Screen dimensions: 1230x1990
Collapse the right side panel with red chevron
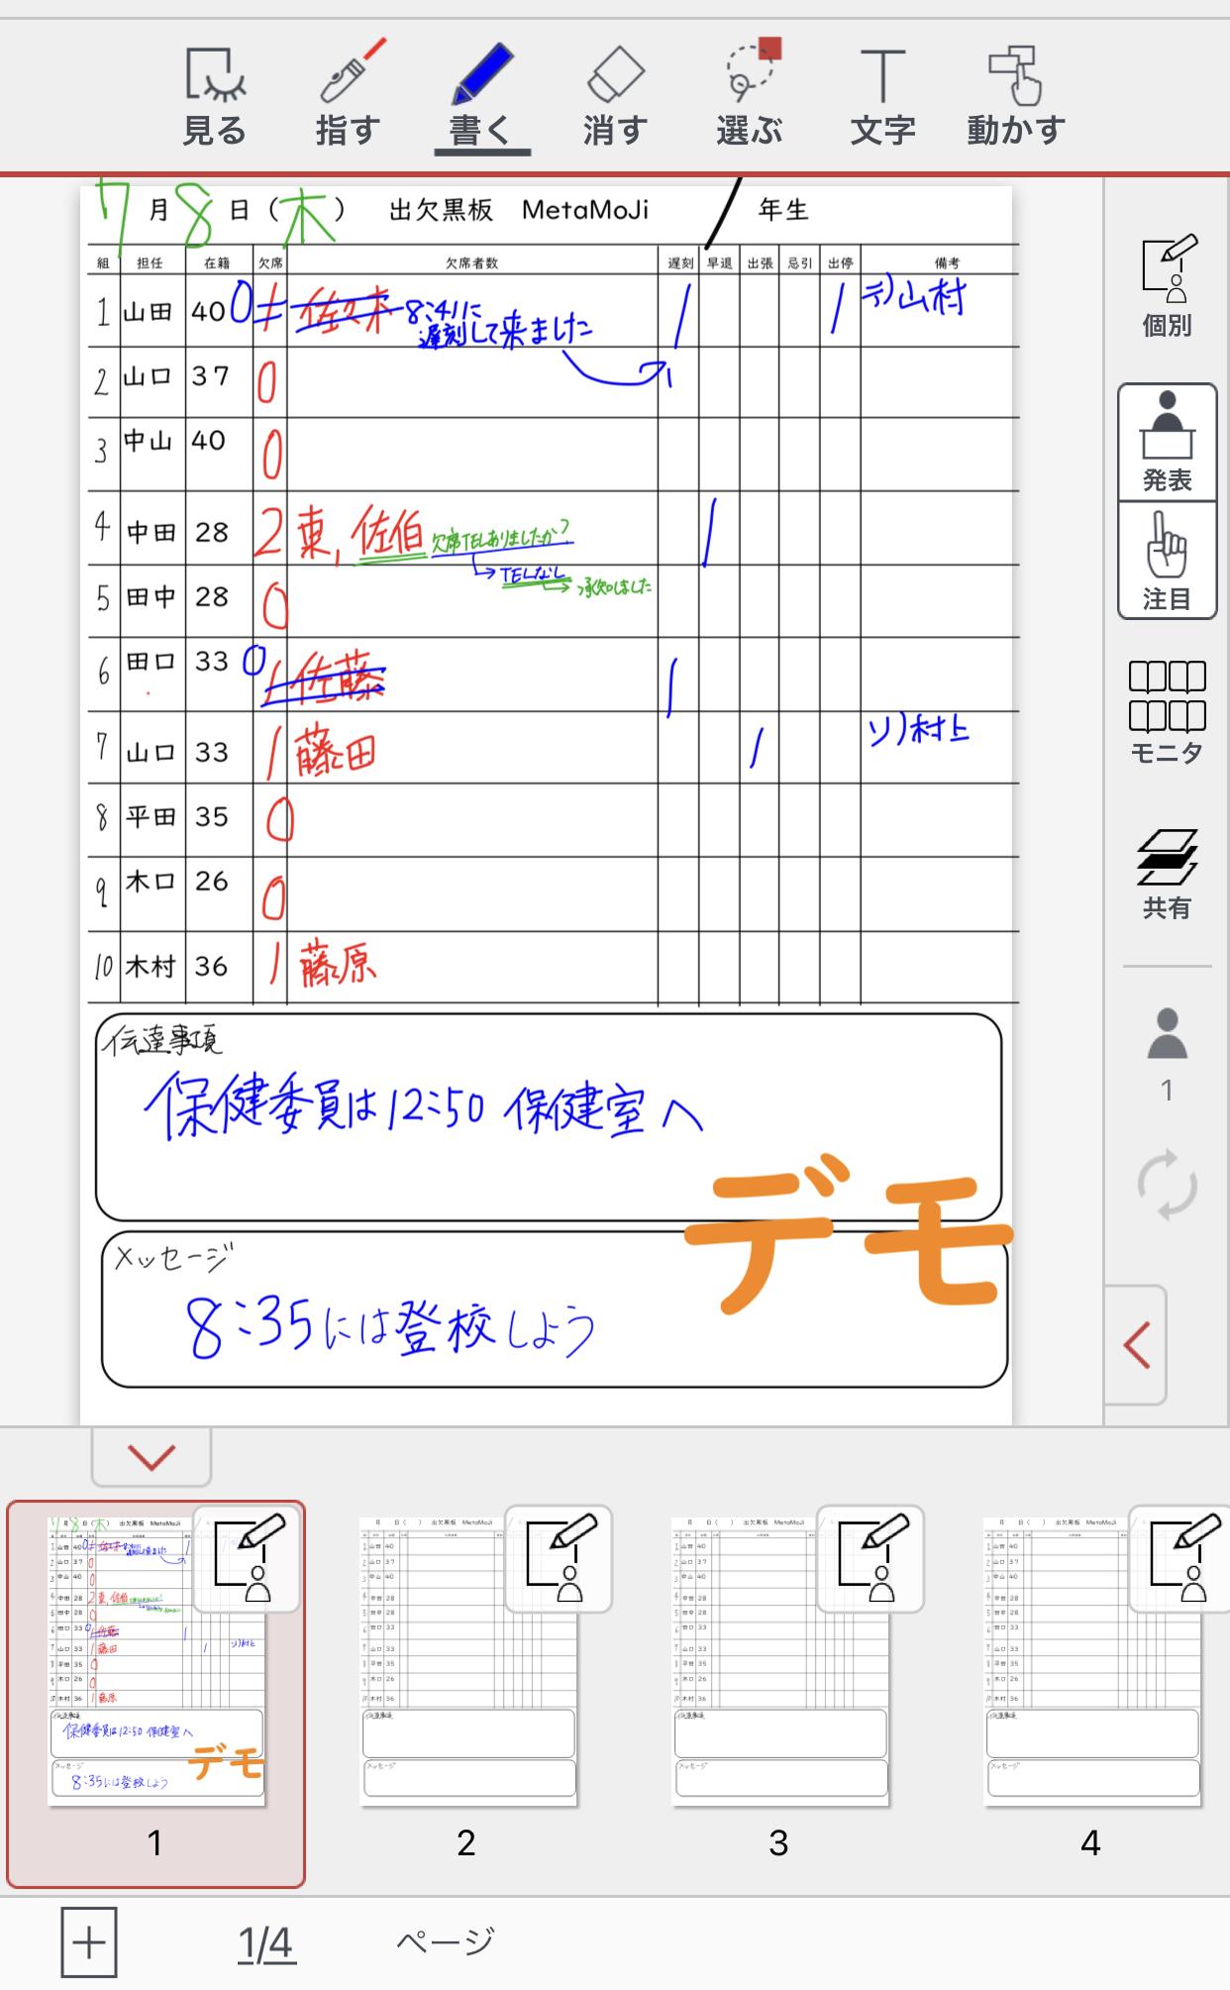(x=1137, y=1344)
